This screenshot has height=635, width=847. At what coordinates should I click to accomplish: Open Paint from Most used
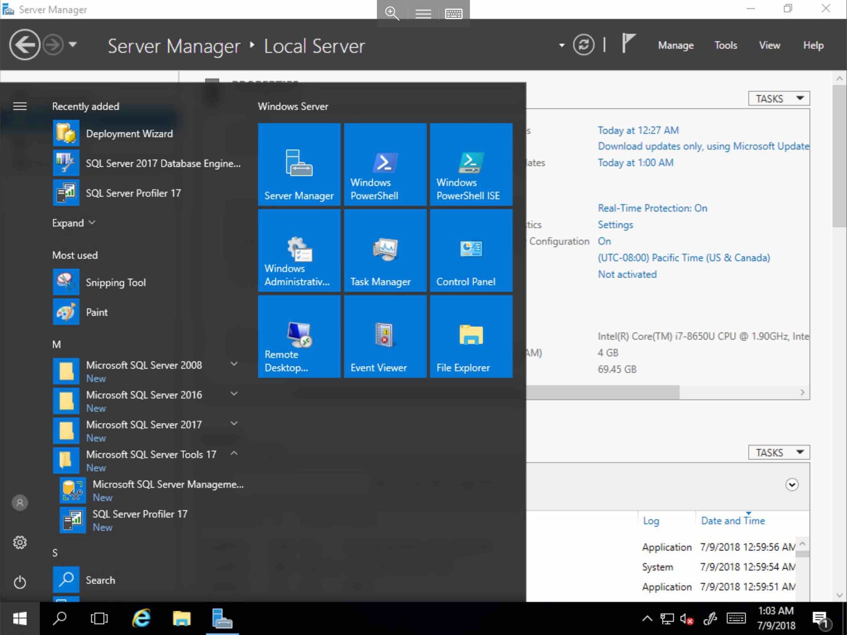click(x=148, y=312)
